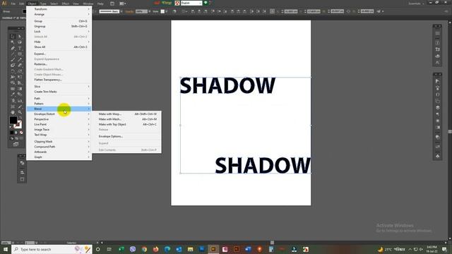Reset to default fill and stroke
The image size is (452, 254).
click(11, 127)
